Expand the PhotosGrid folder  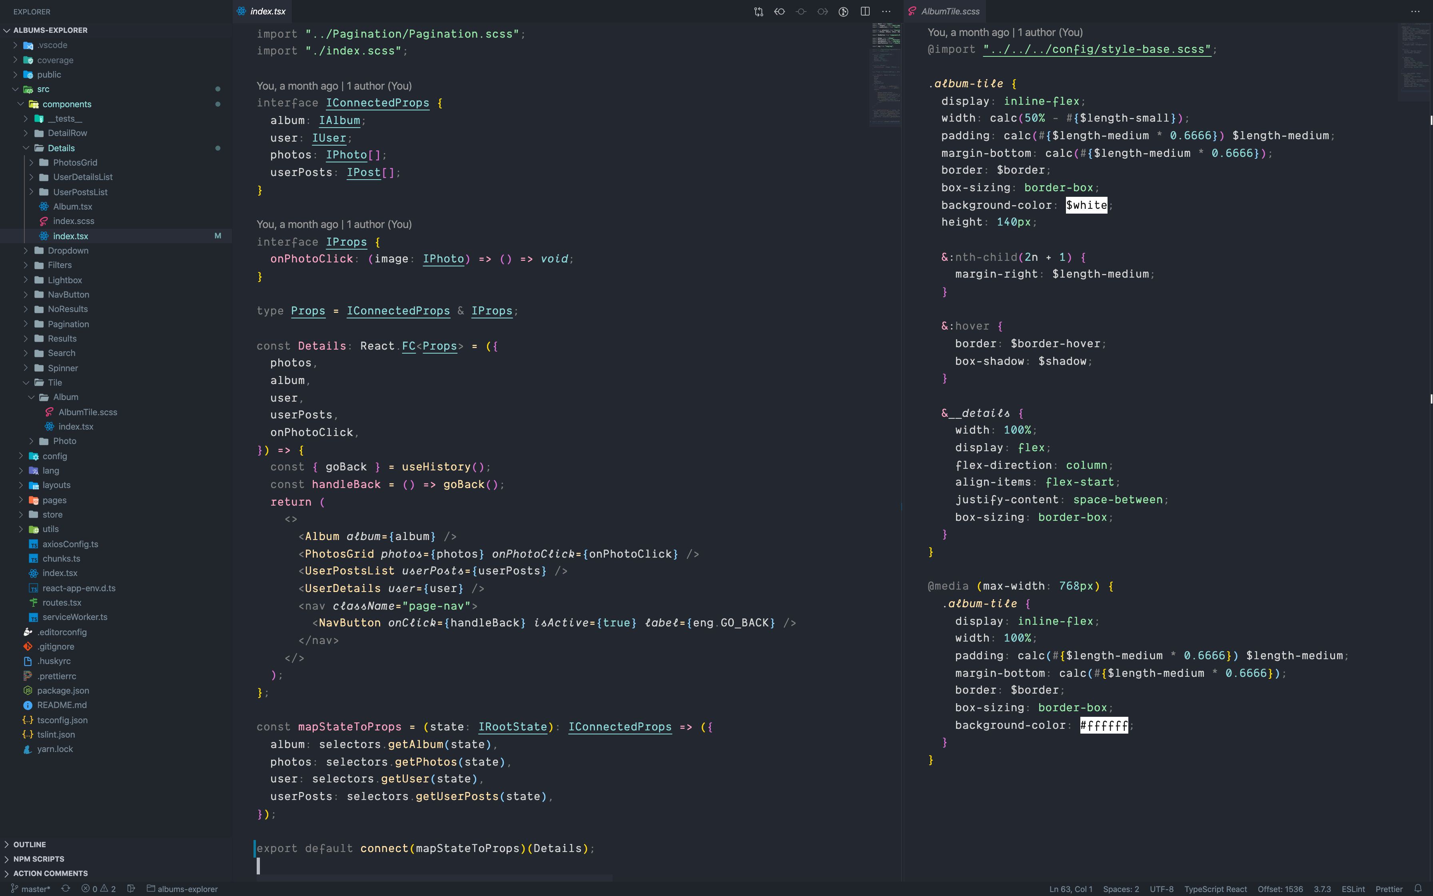point(75,162)
